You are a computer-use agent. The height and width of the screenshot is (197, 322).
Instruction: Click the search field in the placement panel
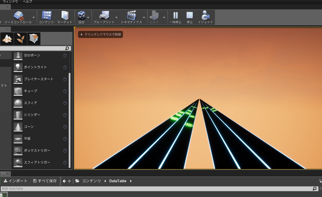click(x=33, y=48)
